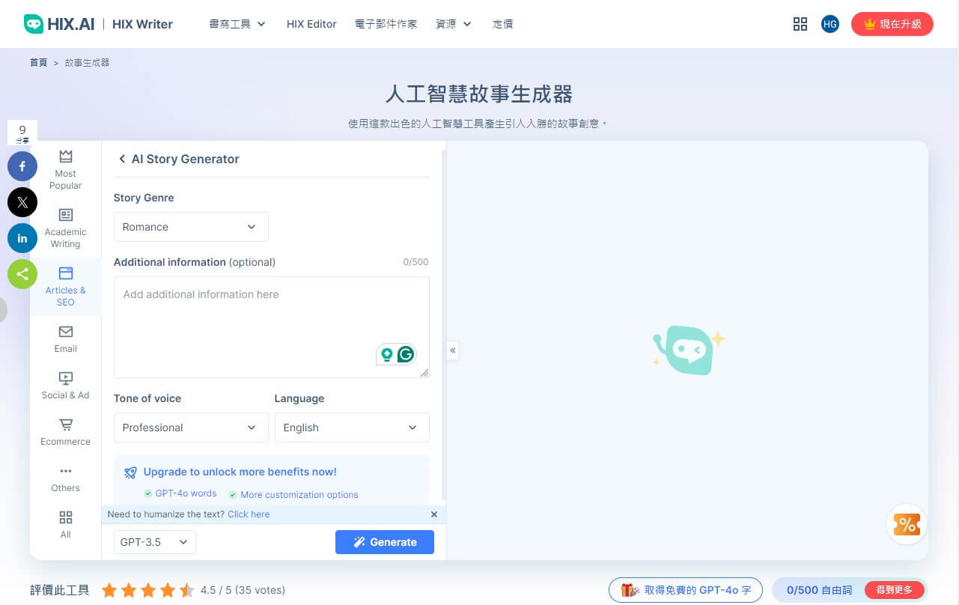Select the Email category
This screenshot has height=605, width=959.
[x=66, y=339]
